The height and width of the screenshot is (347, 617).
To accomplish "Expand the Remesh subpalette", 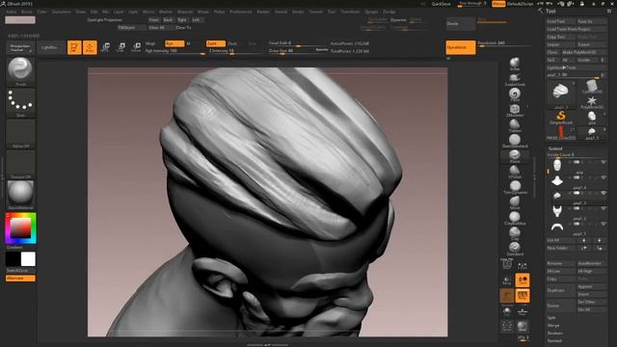I will tap(554, 340).
